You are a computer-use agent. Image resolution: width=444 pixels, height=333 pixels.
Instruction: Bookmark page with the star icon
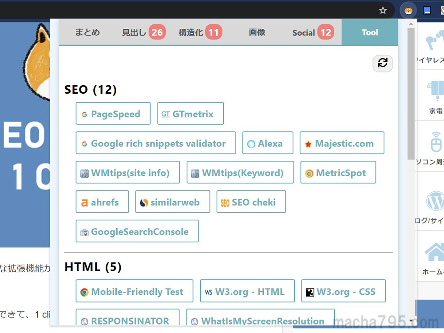click(x=383, y=11)
